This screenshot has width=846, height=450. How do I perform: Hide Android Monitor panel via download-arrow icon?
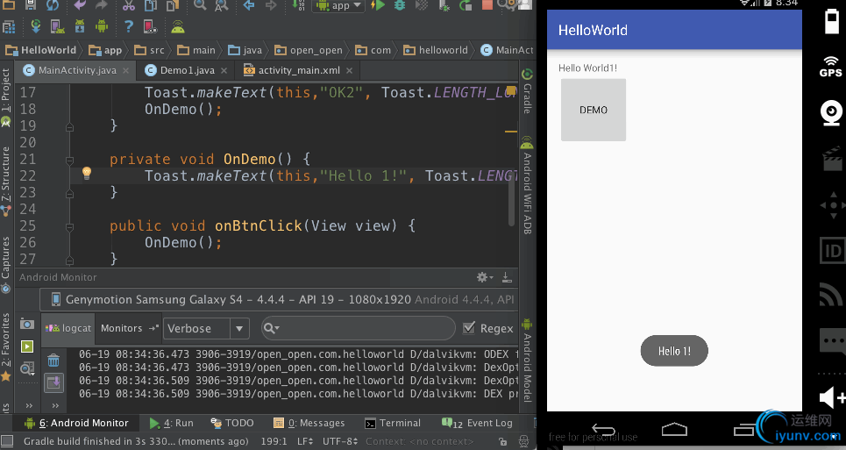[x=507, y=277]
